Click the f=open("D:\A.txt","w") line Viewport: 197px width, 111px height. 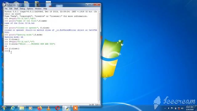[19, 42]
